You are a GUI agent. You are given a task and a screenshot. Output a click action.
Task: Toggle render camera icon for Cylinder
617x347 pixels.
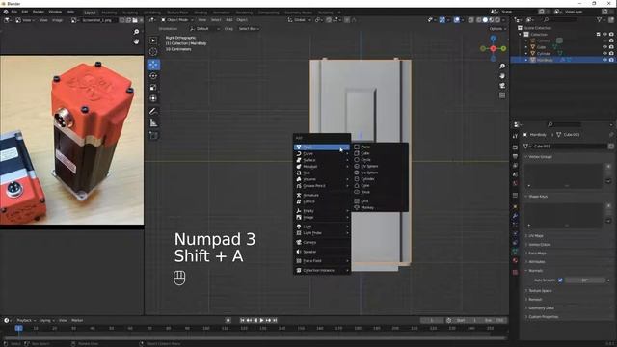coord(611,53)
